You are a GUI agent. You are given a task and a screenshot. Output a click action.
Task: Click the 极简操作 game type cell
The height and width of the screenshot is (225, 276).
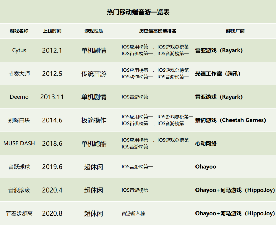pos(94,120)
